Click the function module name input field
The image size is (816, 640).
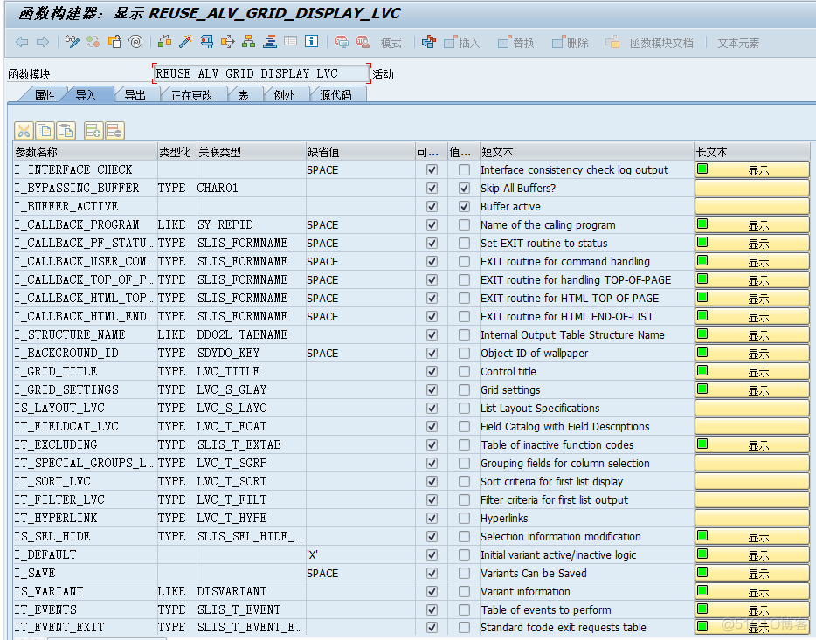point(261,74)
